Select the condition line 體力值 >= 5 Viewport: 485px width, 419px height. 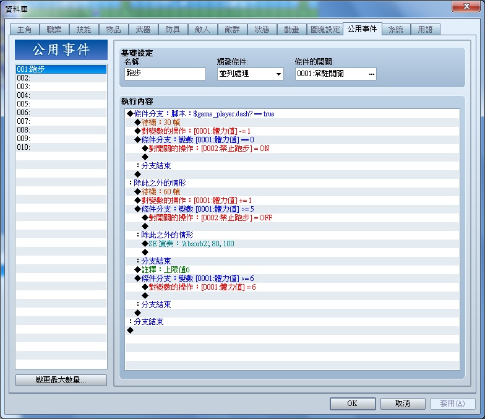tap(292, 209)
